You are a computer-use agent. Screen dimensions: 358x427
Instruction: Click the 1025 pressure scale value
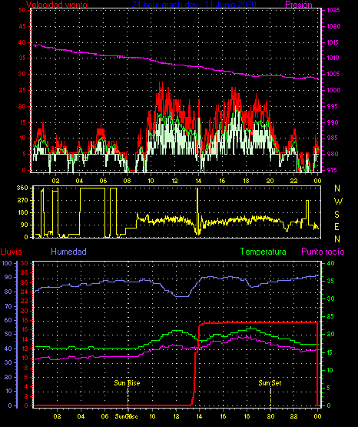point(333,10)
